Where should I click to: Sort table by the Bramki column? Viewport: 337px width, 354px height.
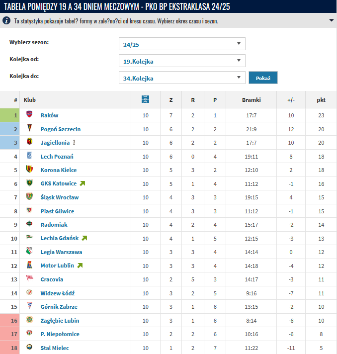point(251,100)
